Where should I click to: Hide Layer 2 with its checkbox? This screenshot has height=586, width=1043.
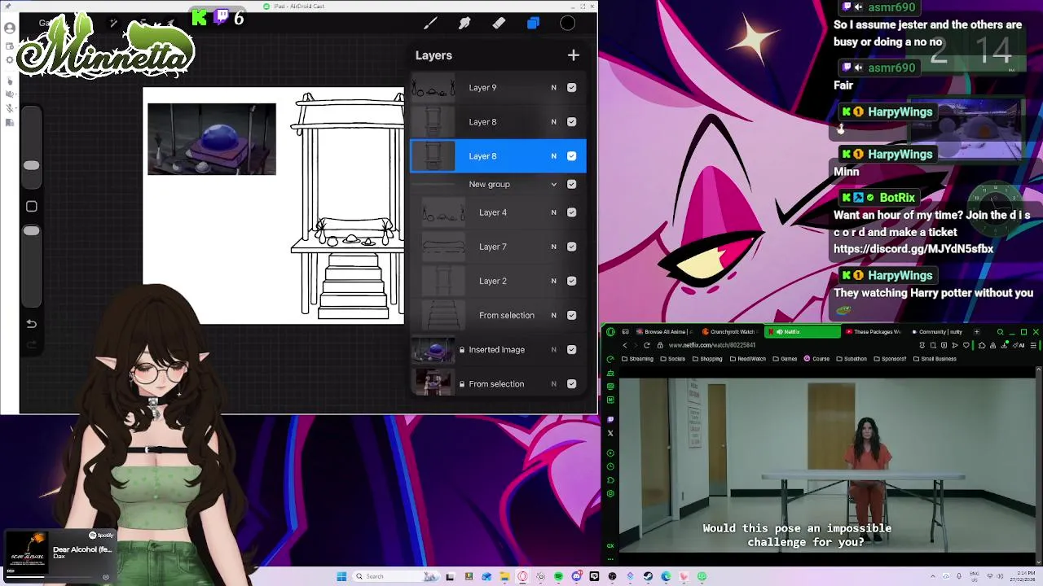pos(571,281)
